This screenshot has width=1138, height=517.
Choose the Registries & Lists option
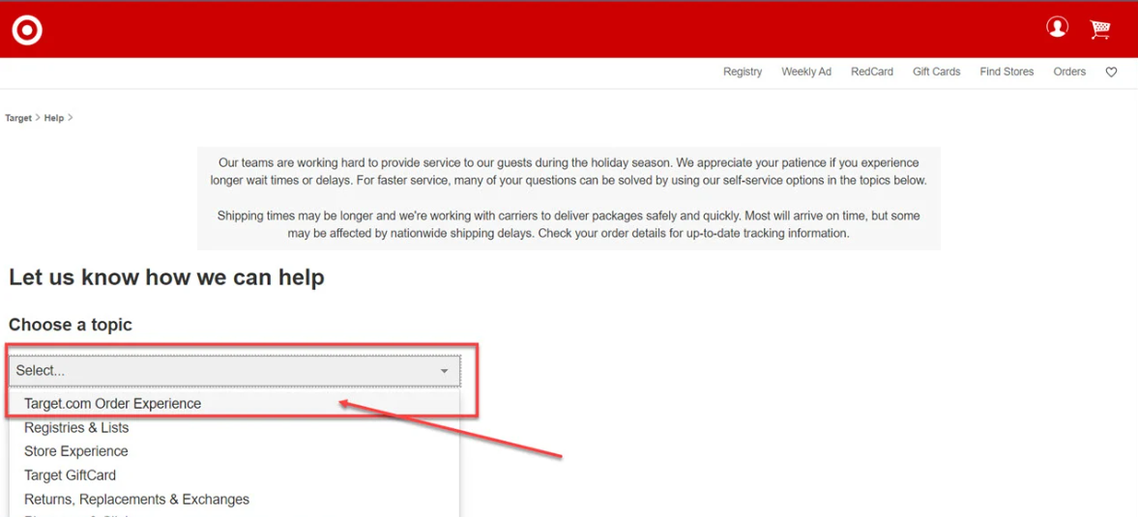coord(234,428)
